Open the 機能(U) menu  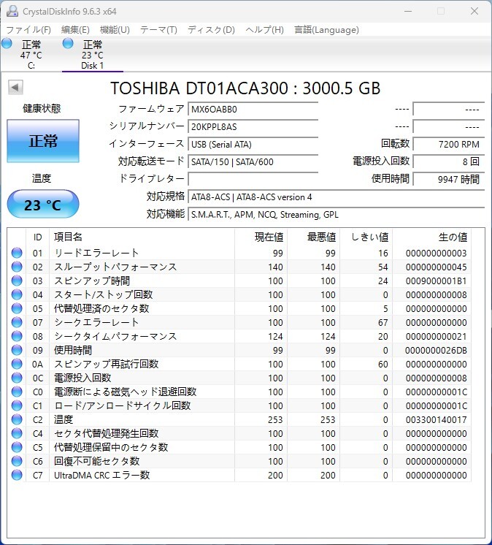[x=115, y=30]
